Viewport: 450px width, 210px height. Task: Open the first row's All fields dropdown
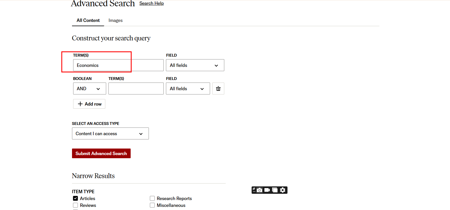195,65
